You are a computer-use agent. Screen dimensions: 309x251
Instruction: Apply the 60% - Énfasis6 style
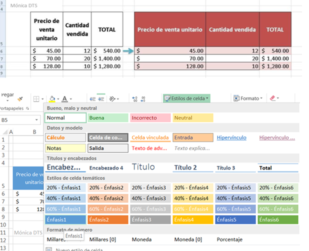[278, 209]
